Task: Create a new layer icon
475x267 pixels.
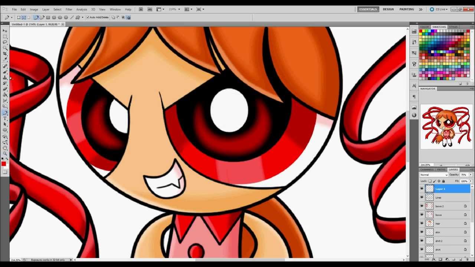Action: (x=461, y=259)
